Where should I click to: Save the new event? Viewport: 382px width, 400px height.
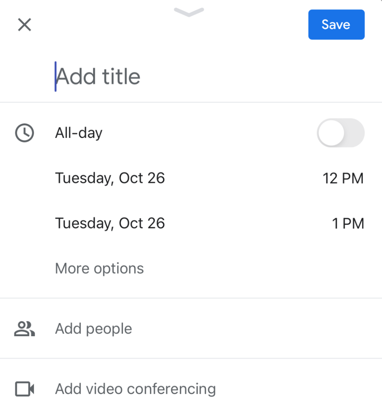pos(336,25)
